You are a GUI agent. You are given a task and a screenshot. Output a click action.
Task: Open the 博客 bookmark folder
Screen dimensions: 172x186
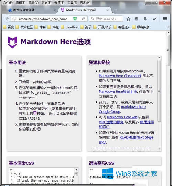[x=40, y=27]
